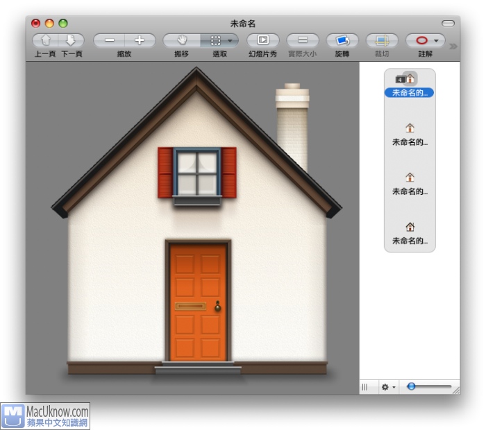
Task: Go to previous page (上一頁)
Action: pyautogui.click(x=46, y=40)
